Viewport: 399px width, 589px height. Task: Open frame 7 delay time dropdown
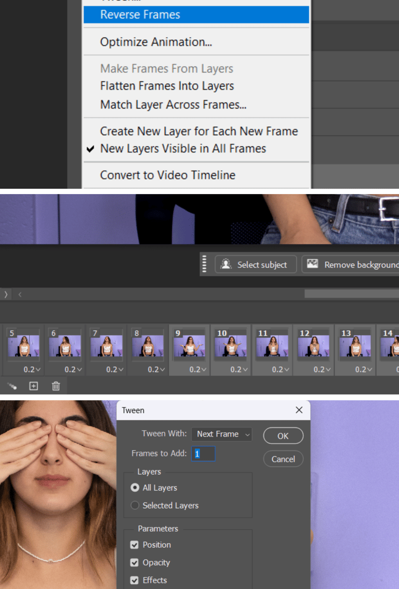point(115,369)
